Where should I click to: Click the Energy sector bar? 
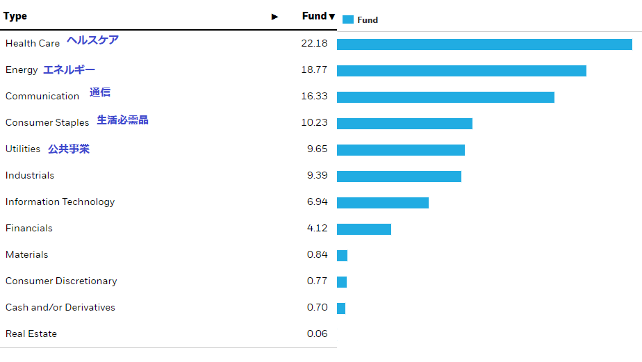tap(461, 71)
